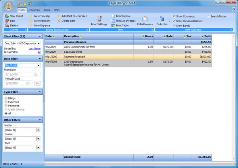Click the Last Name sort link
238x168 pixels.
pos(35,48)
